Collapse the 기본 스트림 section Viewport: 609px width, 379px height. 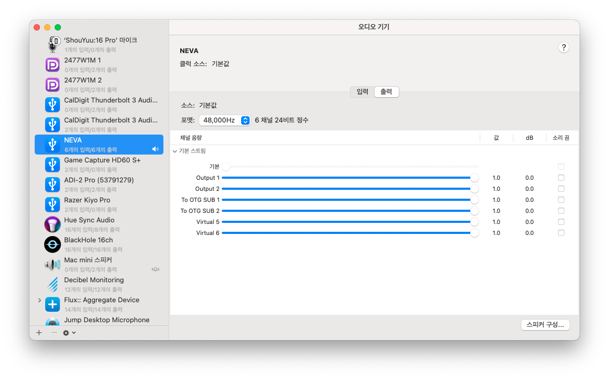pos(175,151)
